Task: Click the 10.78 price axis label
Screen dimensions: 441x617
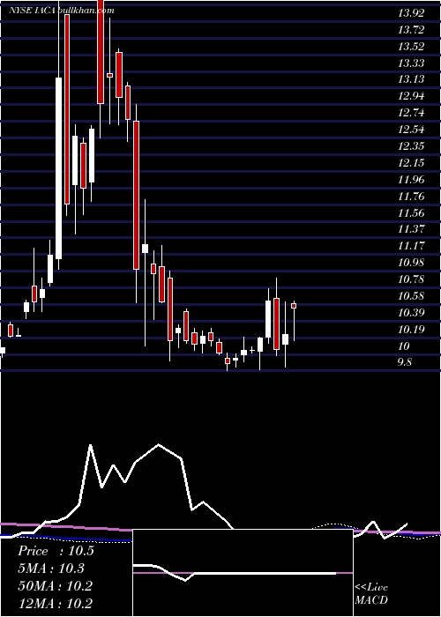Action: tap(411, 279)
